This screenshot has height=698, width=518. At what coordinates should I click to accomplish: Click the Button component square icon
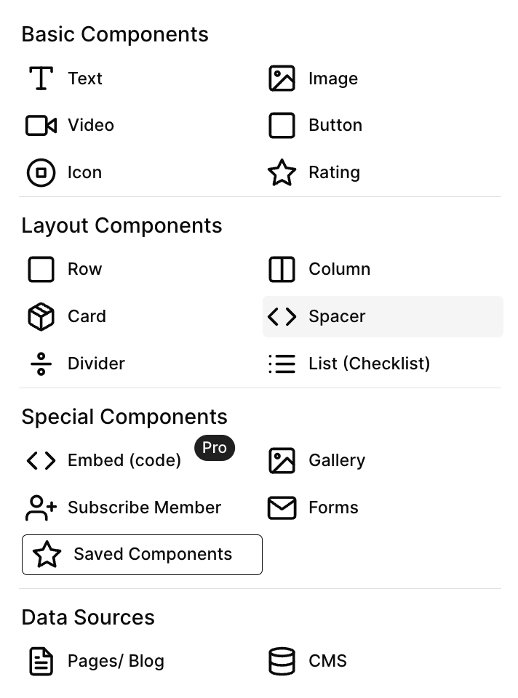point(282,125)
